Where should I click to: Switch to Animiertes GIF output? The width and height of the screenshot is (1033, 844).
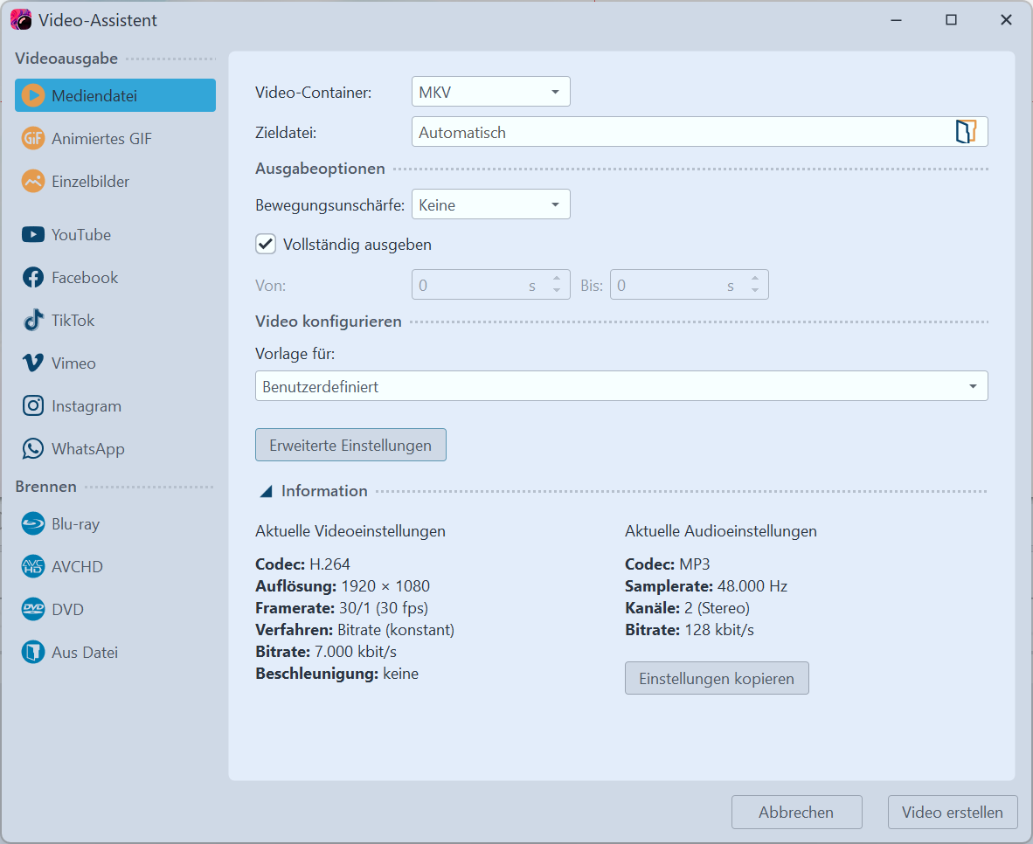click(101, 138)
